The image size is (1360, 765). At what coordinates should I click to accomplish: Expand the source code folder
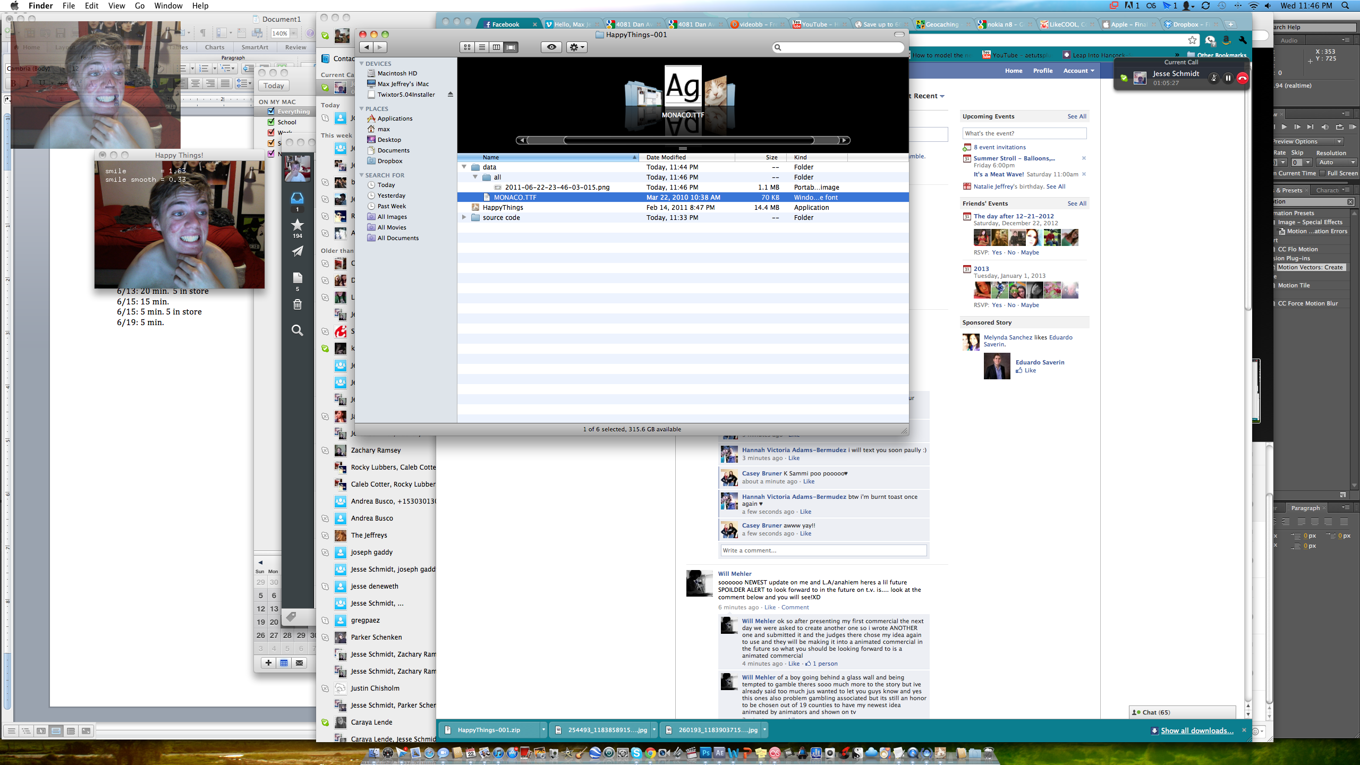pyautogui.click(x=464, y=217)
